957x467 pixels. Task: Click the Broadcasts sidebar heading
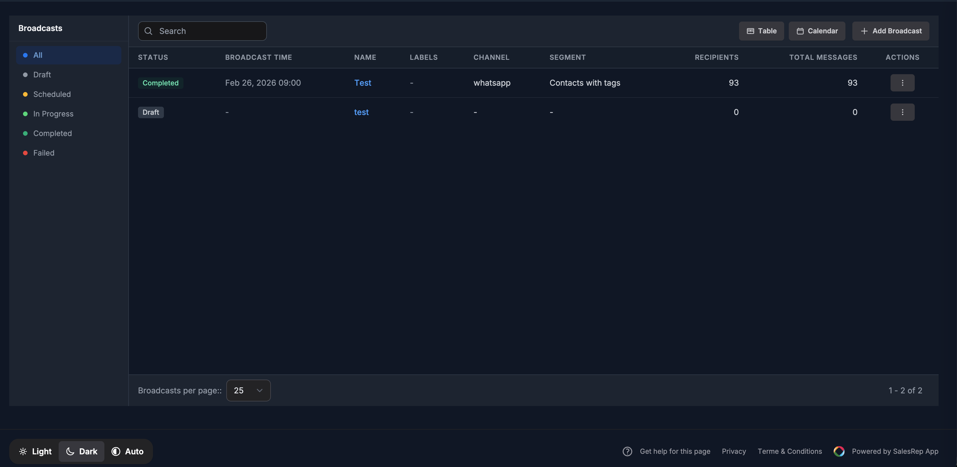[x=41, y=28]
